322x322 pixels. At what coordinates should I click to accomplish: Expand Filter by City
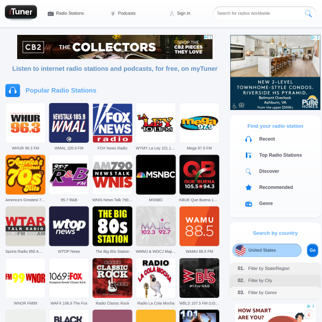tap(275, 281)
